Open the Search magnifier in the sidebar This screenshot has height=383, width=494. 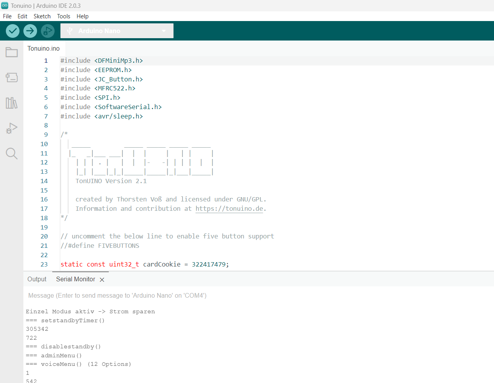12,154
